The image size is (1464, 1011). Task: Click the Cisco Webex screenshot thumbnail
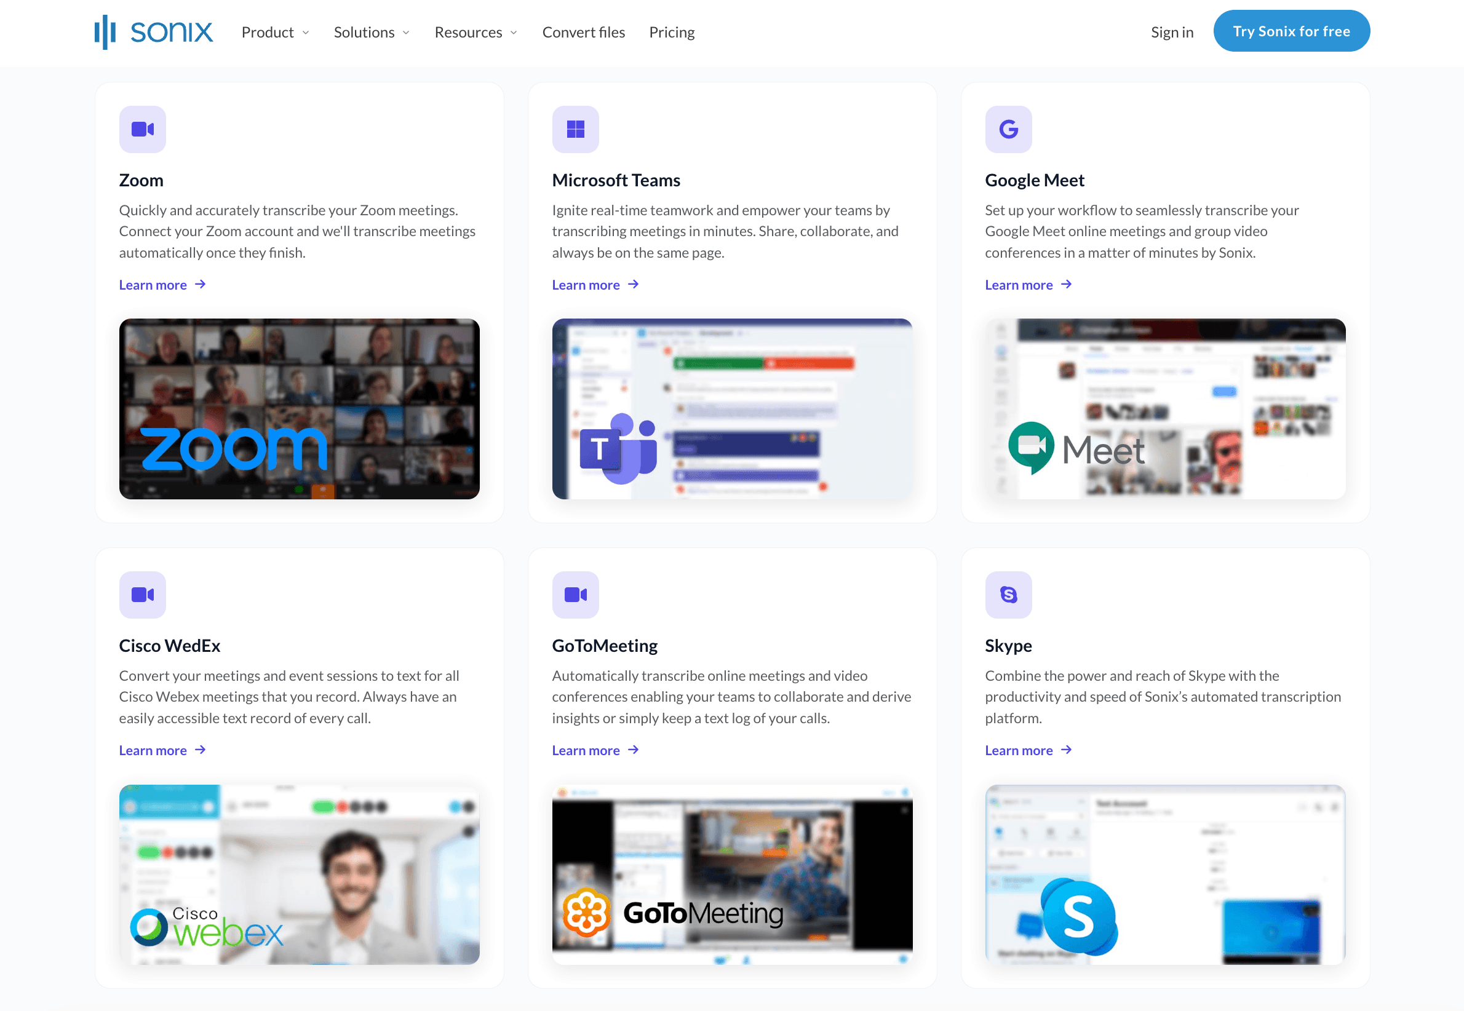tap(299, 875)
